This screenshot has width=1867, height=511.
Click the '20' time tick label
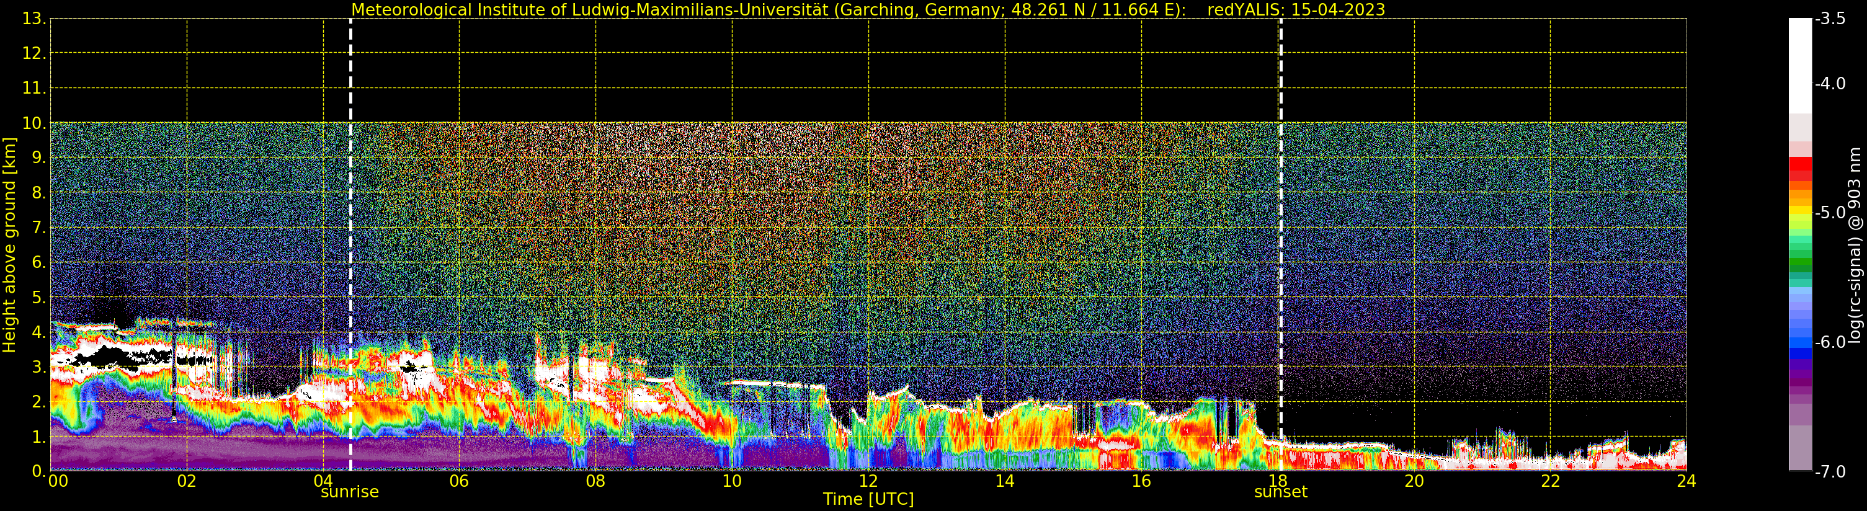tap(1414, 481)
